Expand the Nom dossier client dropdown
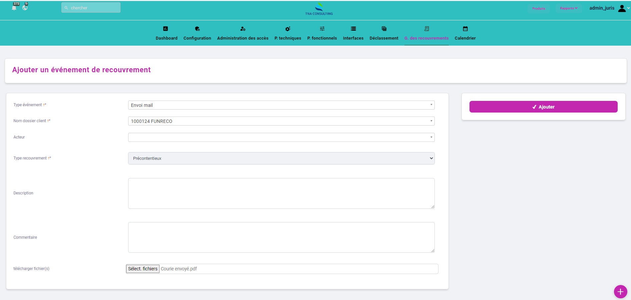The height and width of the screenshot is (300, 631). [281, 121]
